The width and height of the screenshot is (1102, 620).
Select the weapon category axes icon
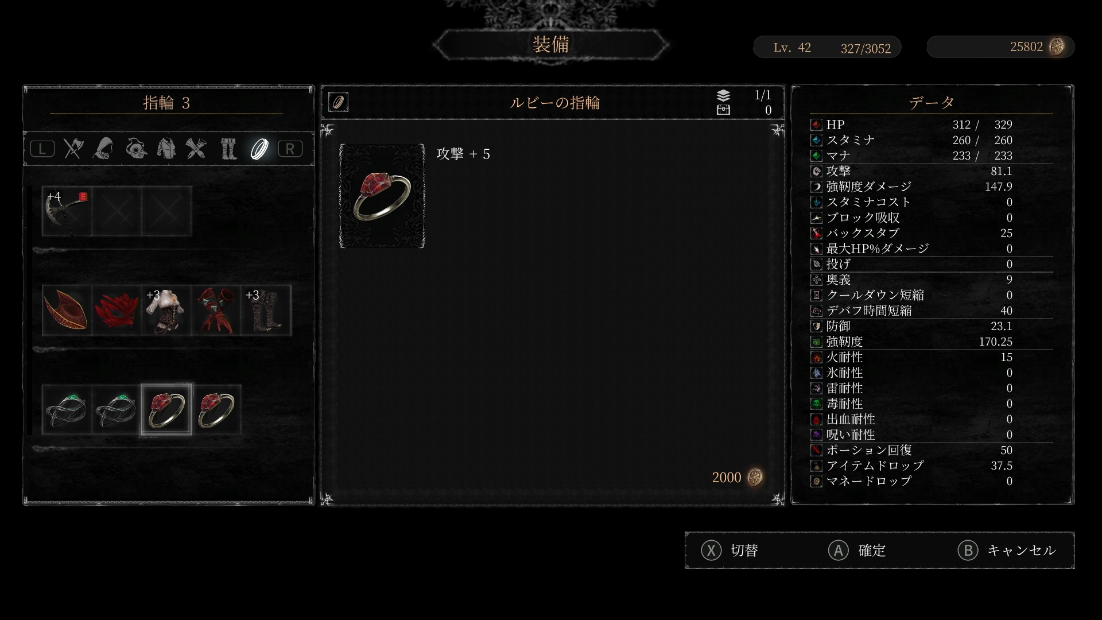pos(73,149)
